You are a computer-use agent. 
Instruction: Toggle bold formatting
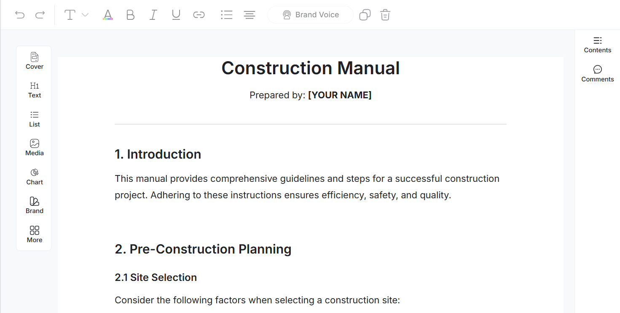pyautogui.click(x=130, y=14)
